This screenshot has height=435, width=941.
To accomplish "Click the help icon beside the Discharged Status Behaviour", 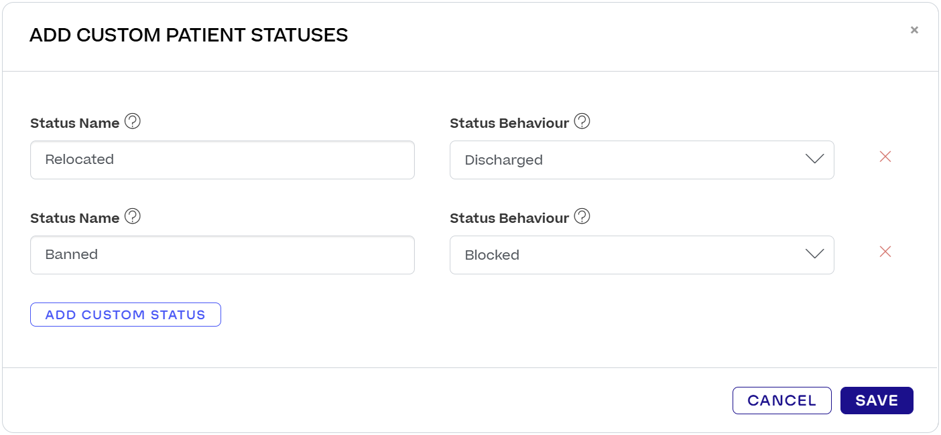I will click(582, 122).
